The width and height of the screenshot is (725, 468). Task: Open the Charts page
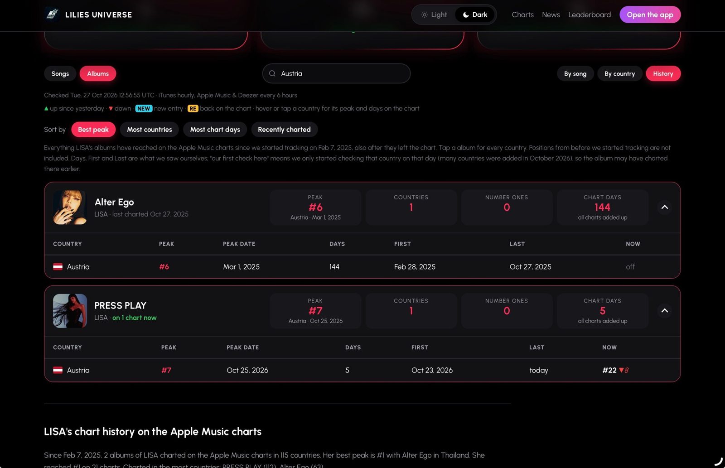[522, 14]
